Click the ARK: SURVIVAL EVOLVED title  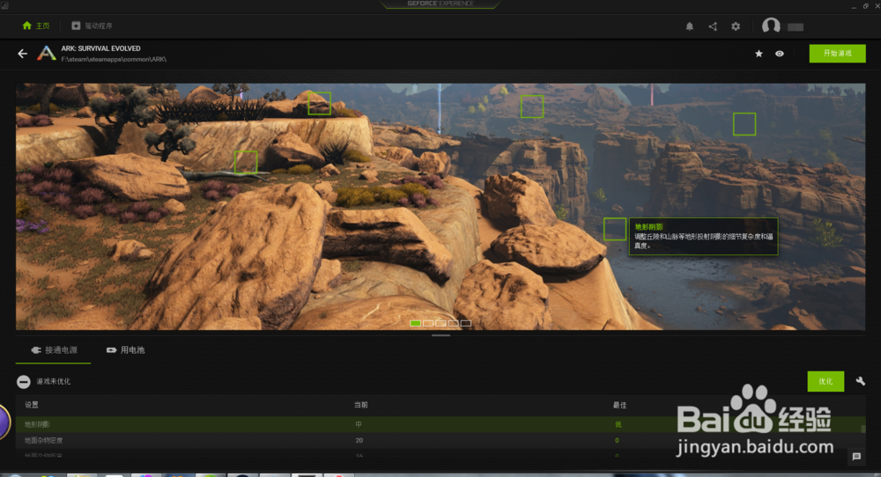101,48
